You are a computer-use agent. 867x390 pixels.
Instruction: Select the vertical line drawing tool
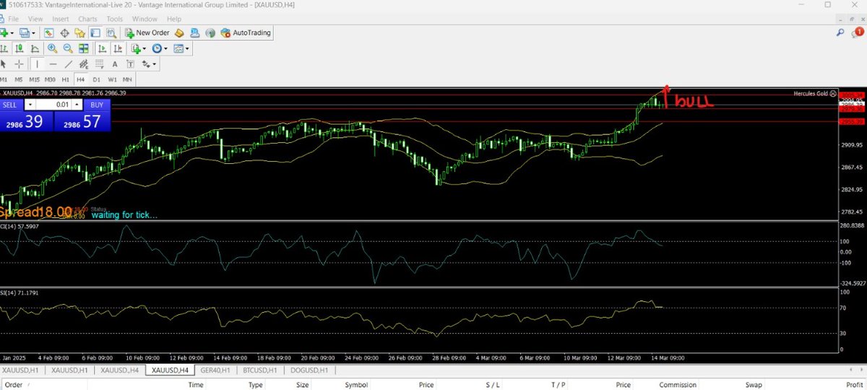pyautogui.click(x=38, y=64)
